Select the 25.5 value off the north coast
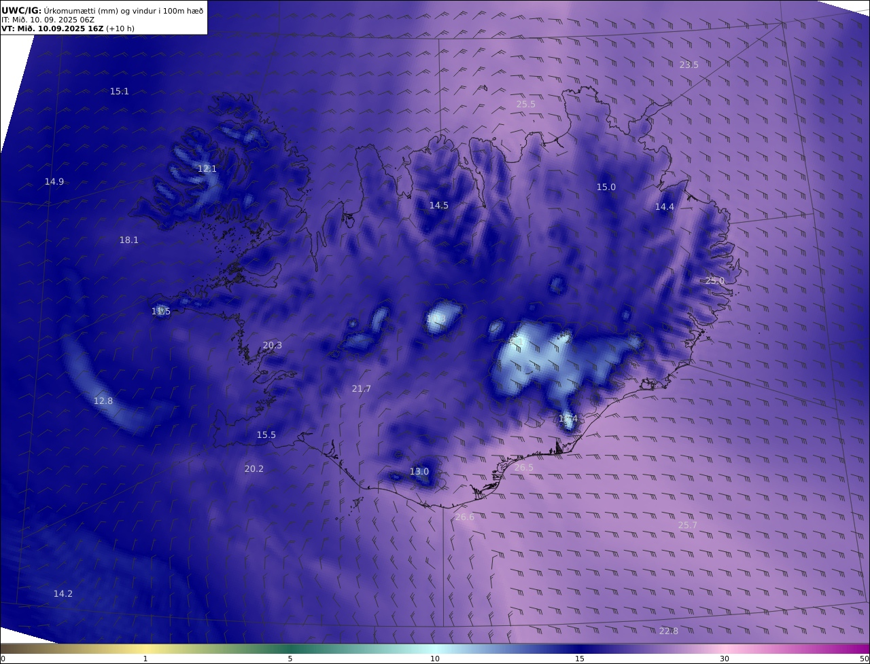 [x=526, y=104]
